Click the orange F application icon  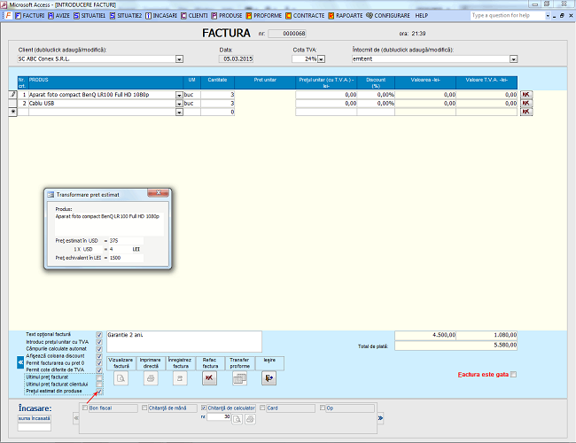[x=8, y=15]
